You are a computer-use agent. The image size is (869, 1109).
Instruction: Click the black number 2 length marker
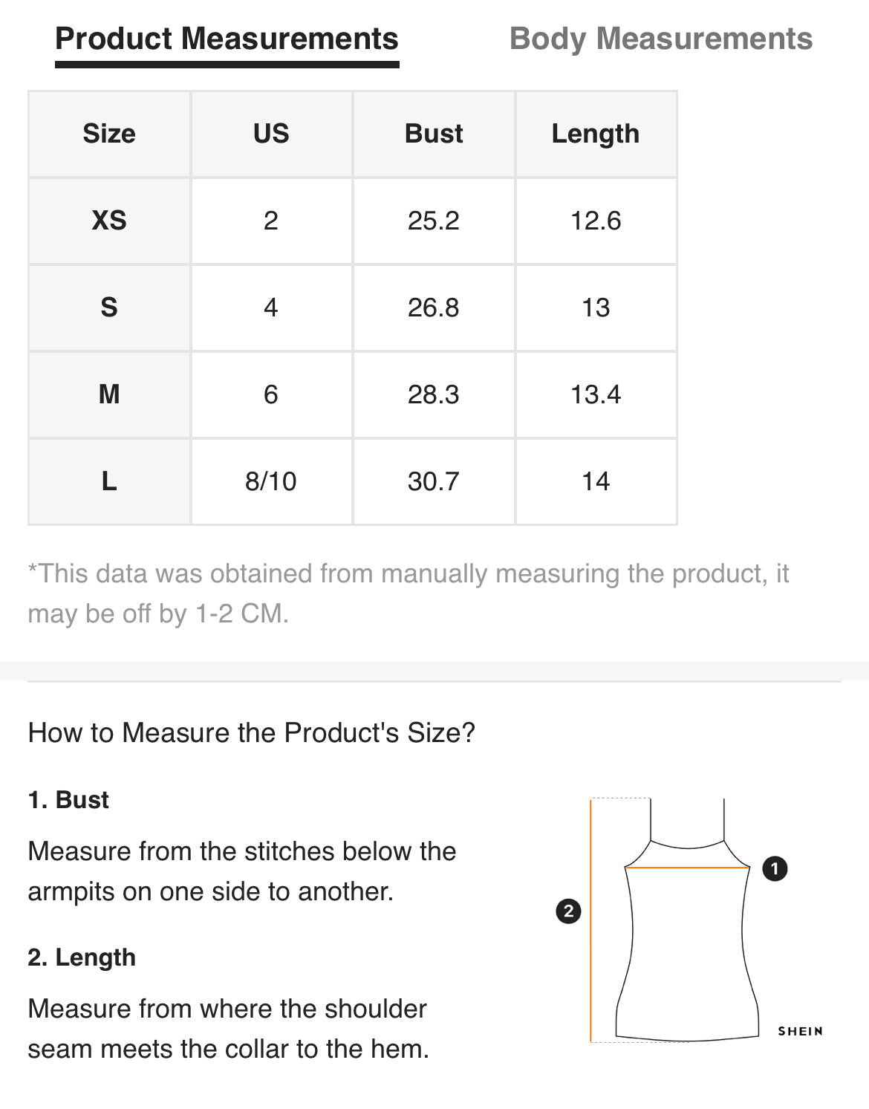click(x=569, y=911)
